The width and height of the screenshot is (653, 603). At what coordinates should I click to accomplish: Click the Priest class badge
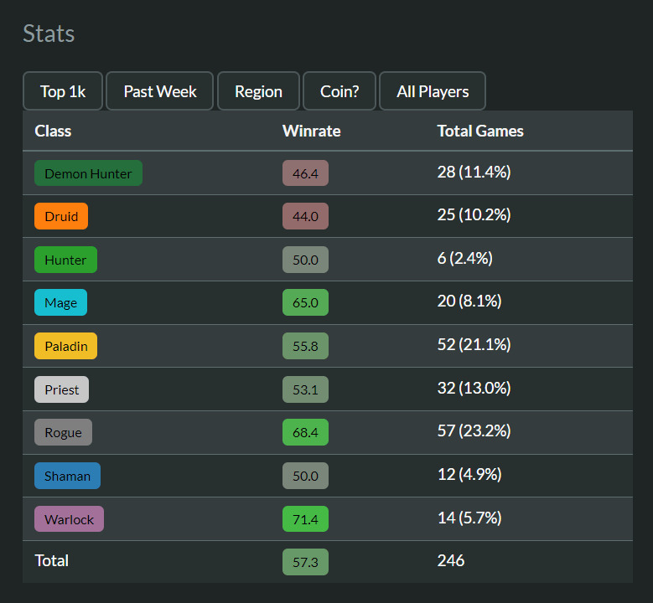pos(61,389)
